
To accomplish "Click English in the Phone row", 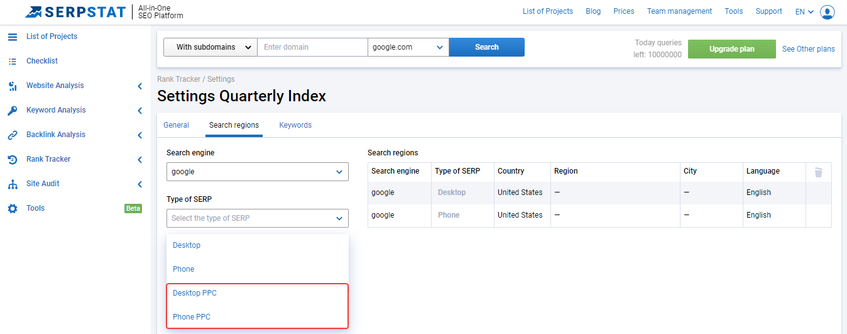I will tap(758, 215).
